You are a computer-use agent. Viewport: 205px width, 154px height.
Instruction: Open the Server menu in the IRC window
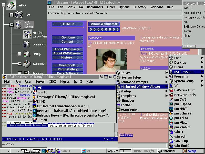[40, 82]
